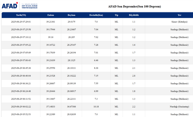Image resolution: width=193 pixels, height=117 pixels.
Task: Select the Simav (Kütahya) location cell
Action: point(179,22)
